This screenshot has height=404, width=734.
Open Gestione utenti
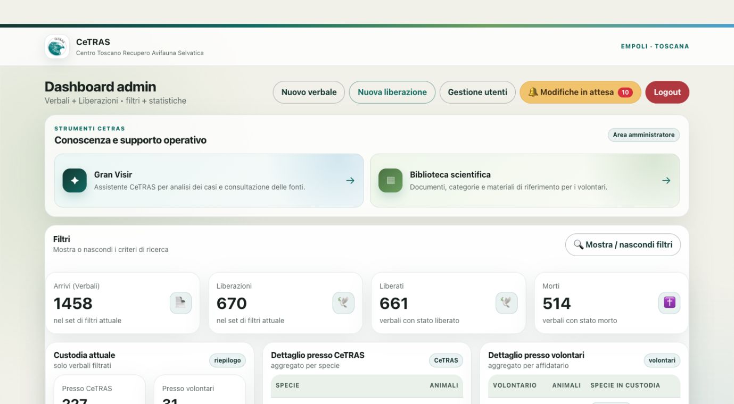pyautogui.click(x=477, y=92)
